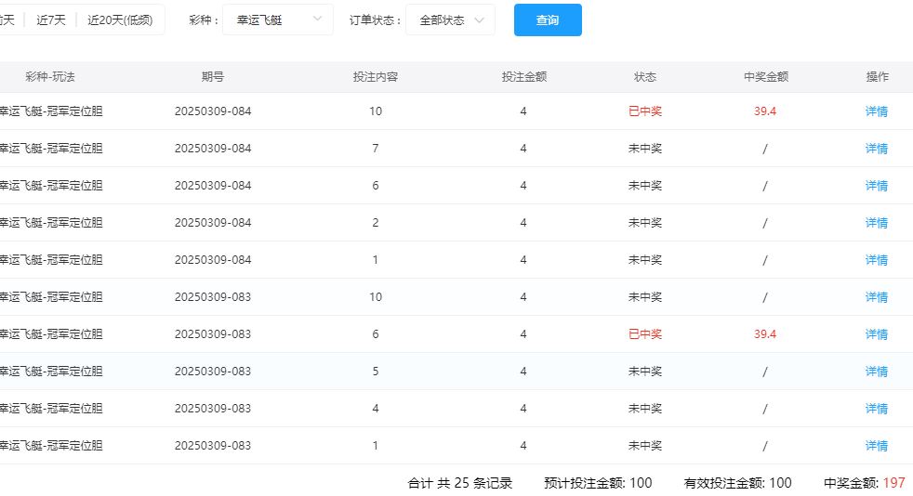The height and width of the screenshot is (496, 913).
Task: Show 详情 for issue 084 bet 1
Action: (876, 260)
